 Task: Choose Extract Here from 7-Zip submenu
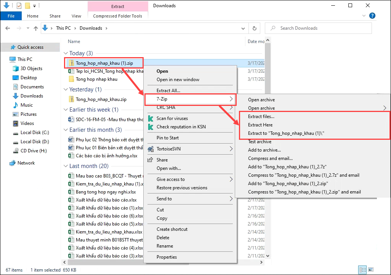(260, 125)
